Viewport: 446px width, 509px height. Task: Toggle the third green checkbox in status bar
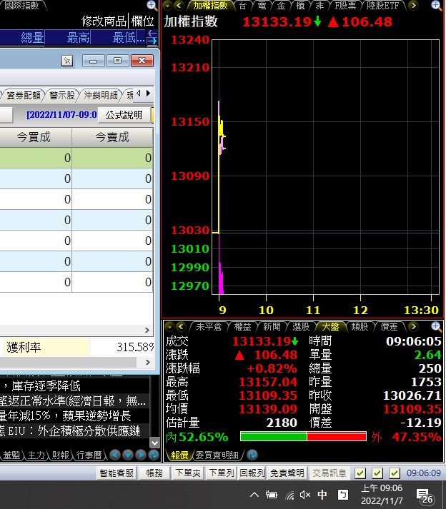(x=395, y=473)
